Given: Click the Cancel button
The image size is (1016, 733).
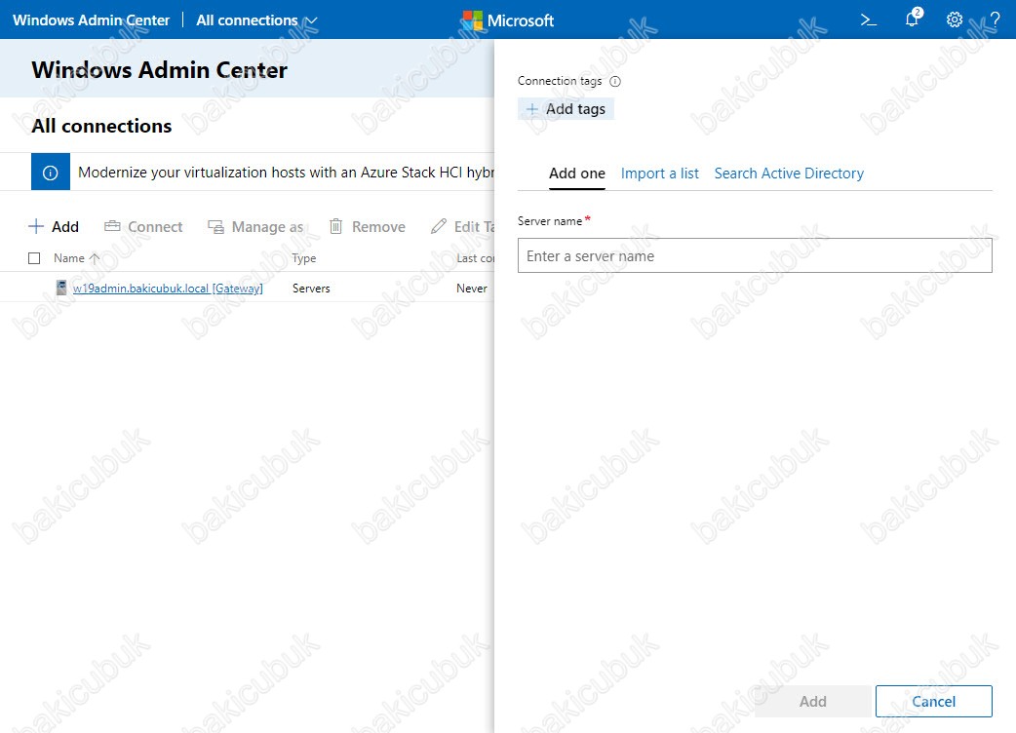Looking at the screenshot, I should pyautogui.click(x=933, y=701).
